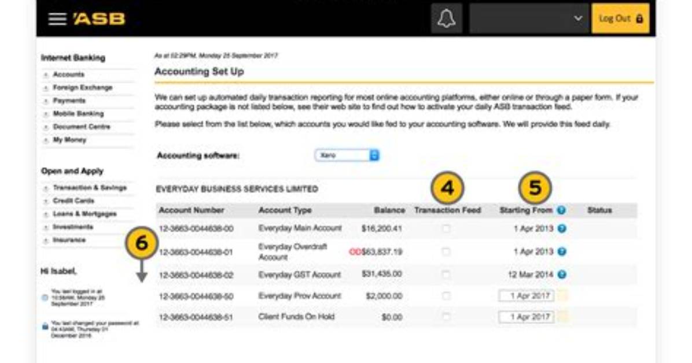Expand Transaction & Savings under Open and Apply
Screen dimensions: 692x363
[x=90, y=187]
